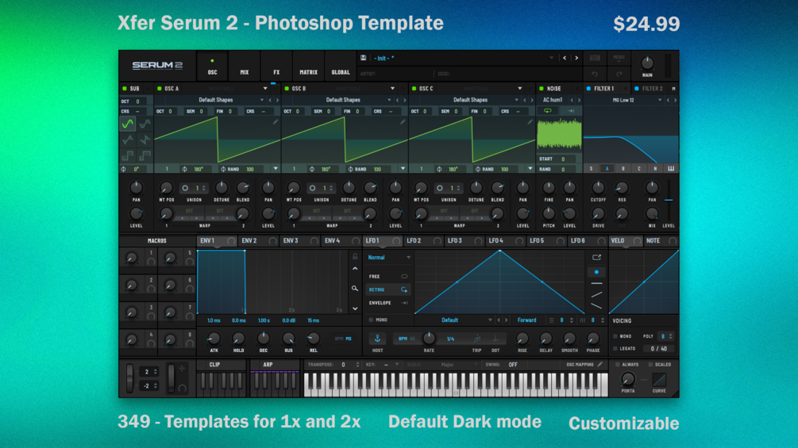The width and height of the screenshot is (798, 448).
Task: Click the LFO export shape icon
Action: coord(596,258)
